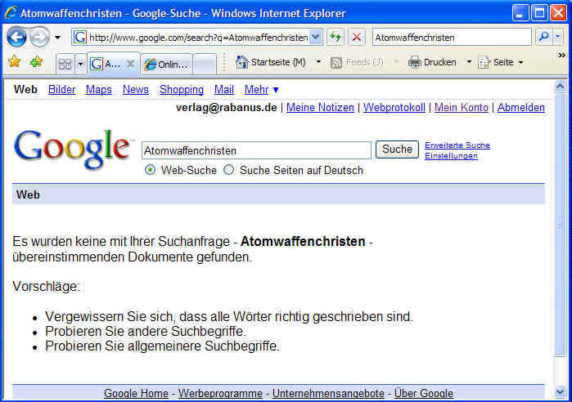Open the News link
This screenshot has width=572, height=402.
pyautogui.click(x=136, y=90)
